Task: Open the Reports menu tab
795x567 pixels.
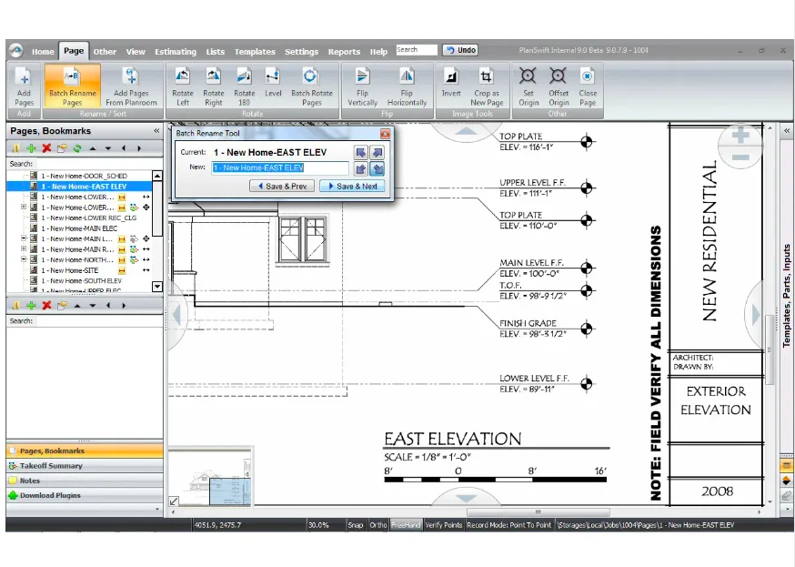Action: [344, 52]
